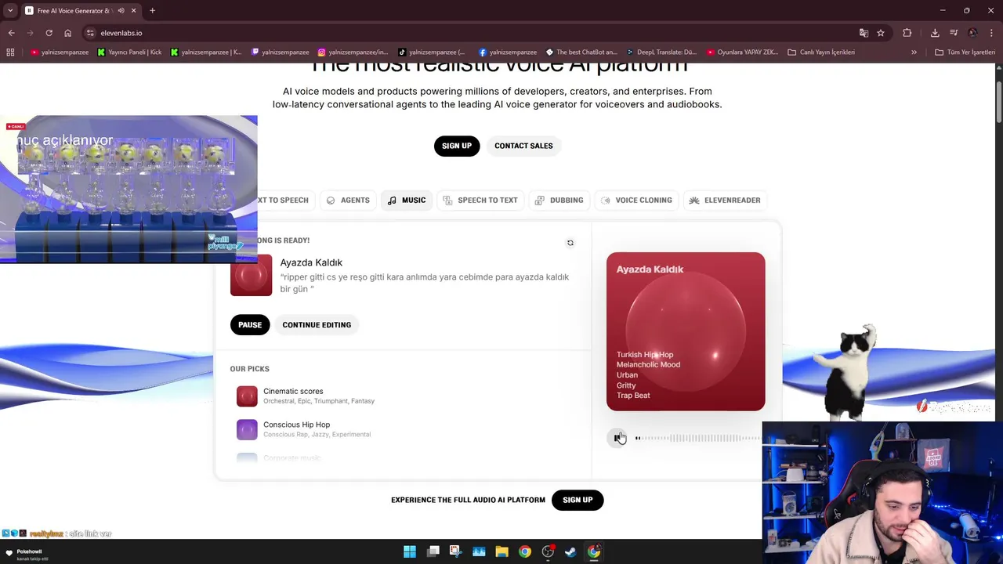1003x564 pixels.
Task: Expand the tab search dropdown
Action: (x=9, y=11)
